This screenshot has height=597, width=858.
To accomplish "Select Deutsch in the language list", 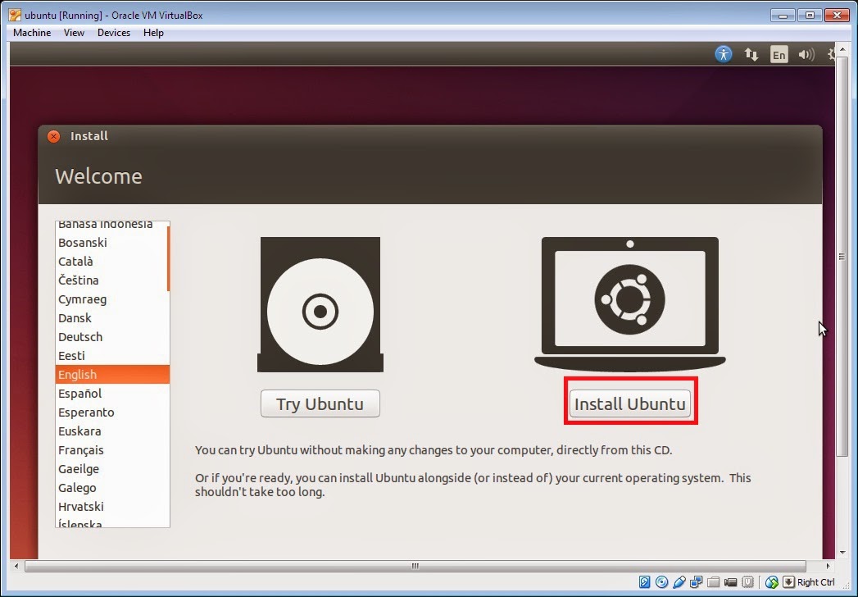I will pyautogui.click(x=112, y=337).
